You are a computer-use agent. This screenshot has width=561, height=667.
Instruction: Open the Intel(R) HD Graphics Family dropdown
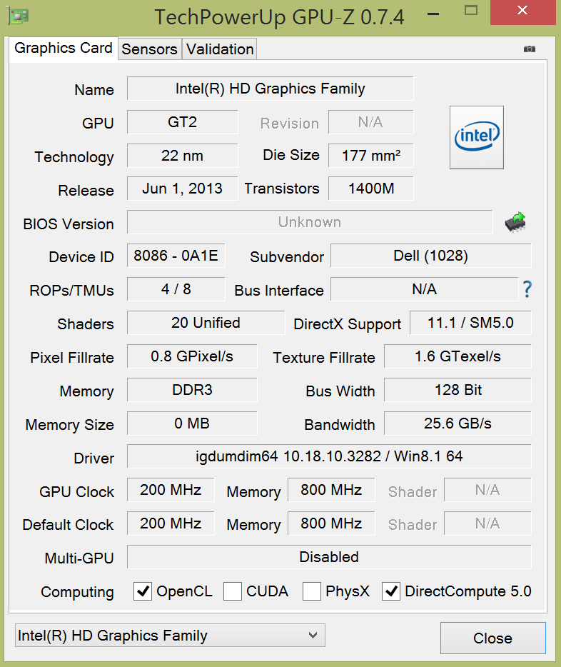point(170,636)
